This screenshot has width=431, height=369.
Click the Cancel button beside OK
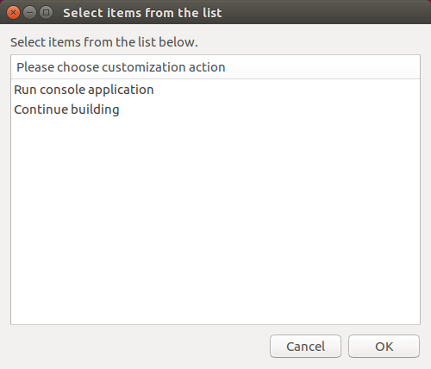[x=305, y=347]
